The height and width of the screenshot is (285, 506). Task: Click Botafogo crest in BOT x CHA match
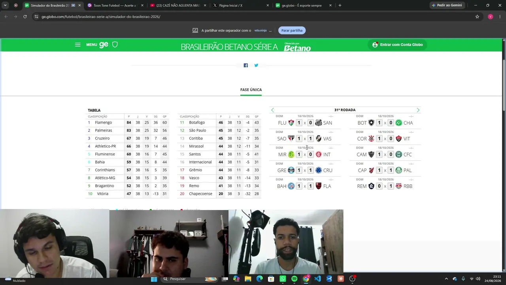click(371, 123)
